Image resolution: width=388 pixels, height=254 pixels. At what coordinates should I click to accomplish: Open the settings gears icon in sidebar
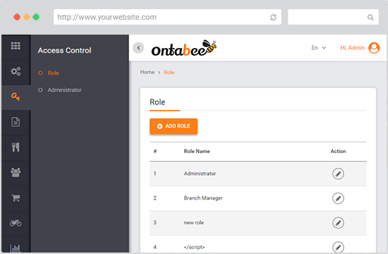pyautogui.click(x=16, y=71)
